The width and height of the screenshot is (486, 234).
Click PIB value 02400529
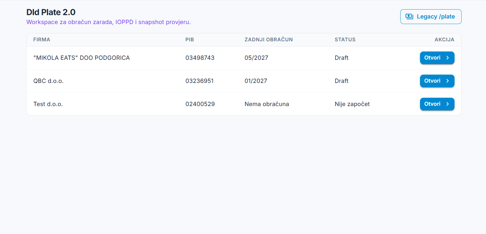200,104
